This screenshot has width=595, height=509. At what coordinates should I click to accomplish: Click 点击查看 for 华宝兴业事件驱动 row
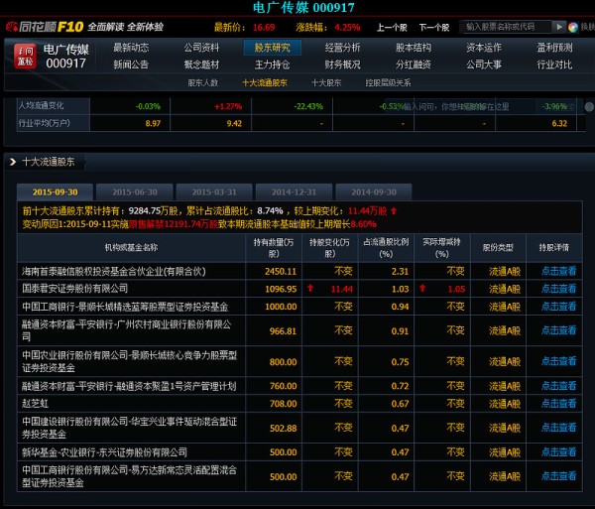tap(558, 428)
